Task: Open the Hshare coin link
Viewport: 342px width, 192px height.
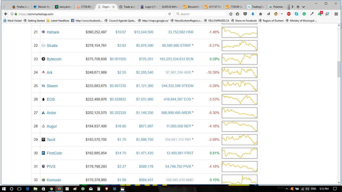Action: (x=53, y=32)
